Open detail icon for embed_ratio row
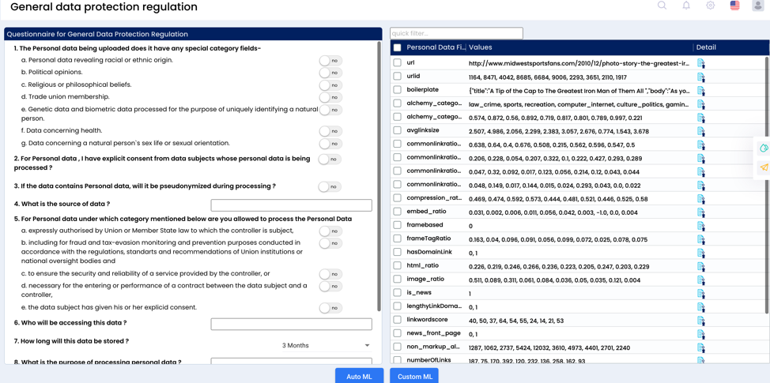Image resolution: width=770 pixels, height=383 pixels. click(701, 212)
